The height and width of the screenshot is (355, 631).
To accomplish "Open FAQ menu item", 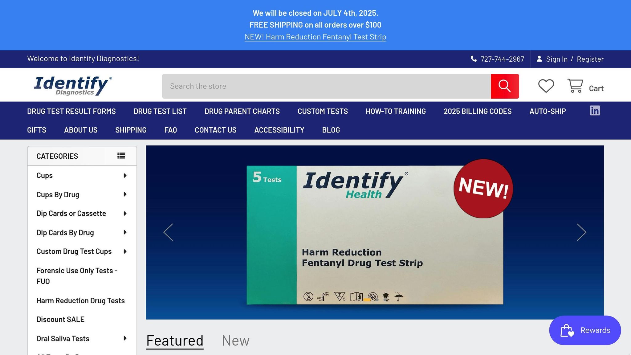I will click(x=171, y=130).
